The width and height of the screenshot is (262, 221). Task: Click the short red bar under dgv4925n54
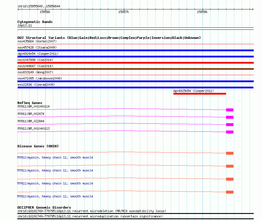(200, 94)
